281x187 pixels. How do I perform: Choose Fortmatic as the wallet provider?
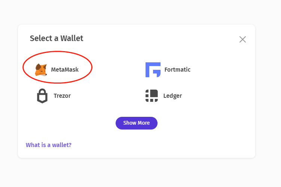[x=168, y=70]
